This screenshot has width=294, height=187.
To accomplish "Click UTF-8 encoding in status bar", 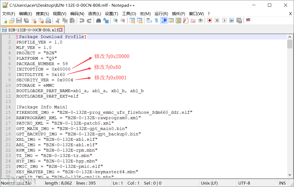I will tap(244, 183).
